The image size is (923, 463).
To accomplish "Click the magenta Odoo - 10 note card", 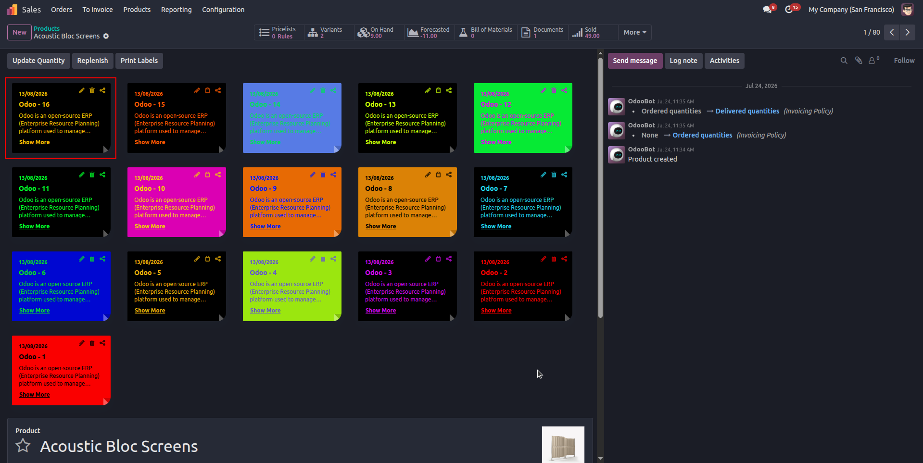I will tap(177, 202).
